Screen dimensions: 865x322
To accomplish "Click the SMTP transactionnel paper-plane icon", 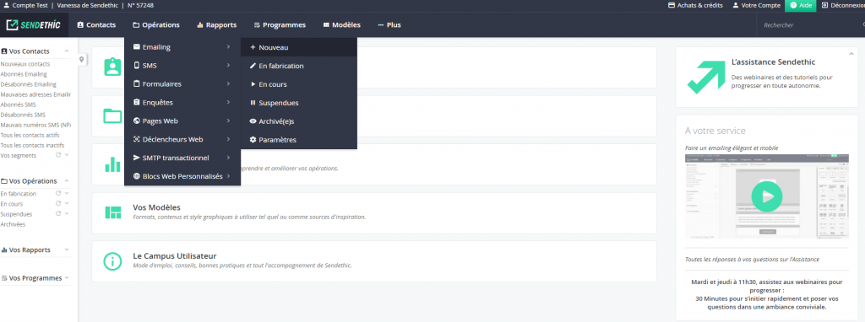I will pyautogui.click(x=137, y=158).
